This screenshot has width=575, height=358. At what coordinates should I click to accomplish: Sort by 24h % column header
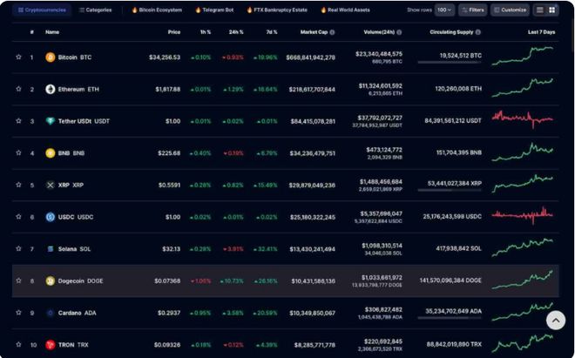click(236, 32)
